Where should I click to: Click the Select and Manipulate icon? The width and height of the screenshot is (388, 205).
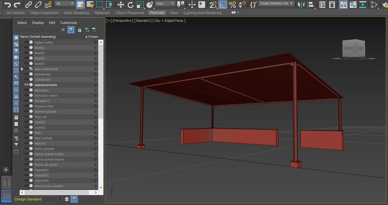tap(192, 5)
